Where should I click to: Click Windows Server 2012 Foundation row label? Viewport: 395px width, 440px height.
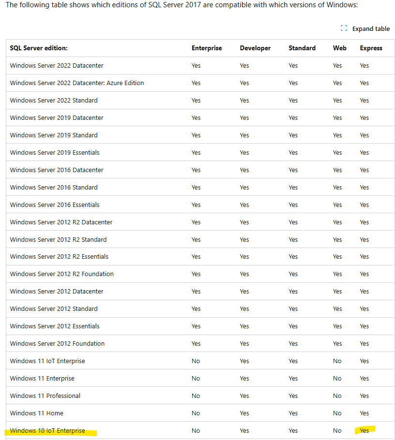coord(57,343)
